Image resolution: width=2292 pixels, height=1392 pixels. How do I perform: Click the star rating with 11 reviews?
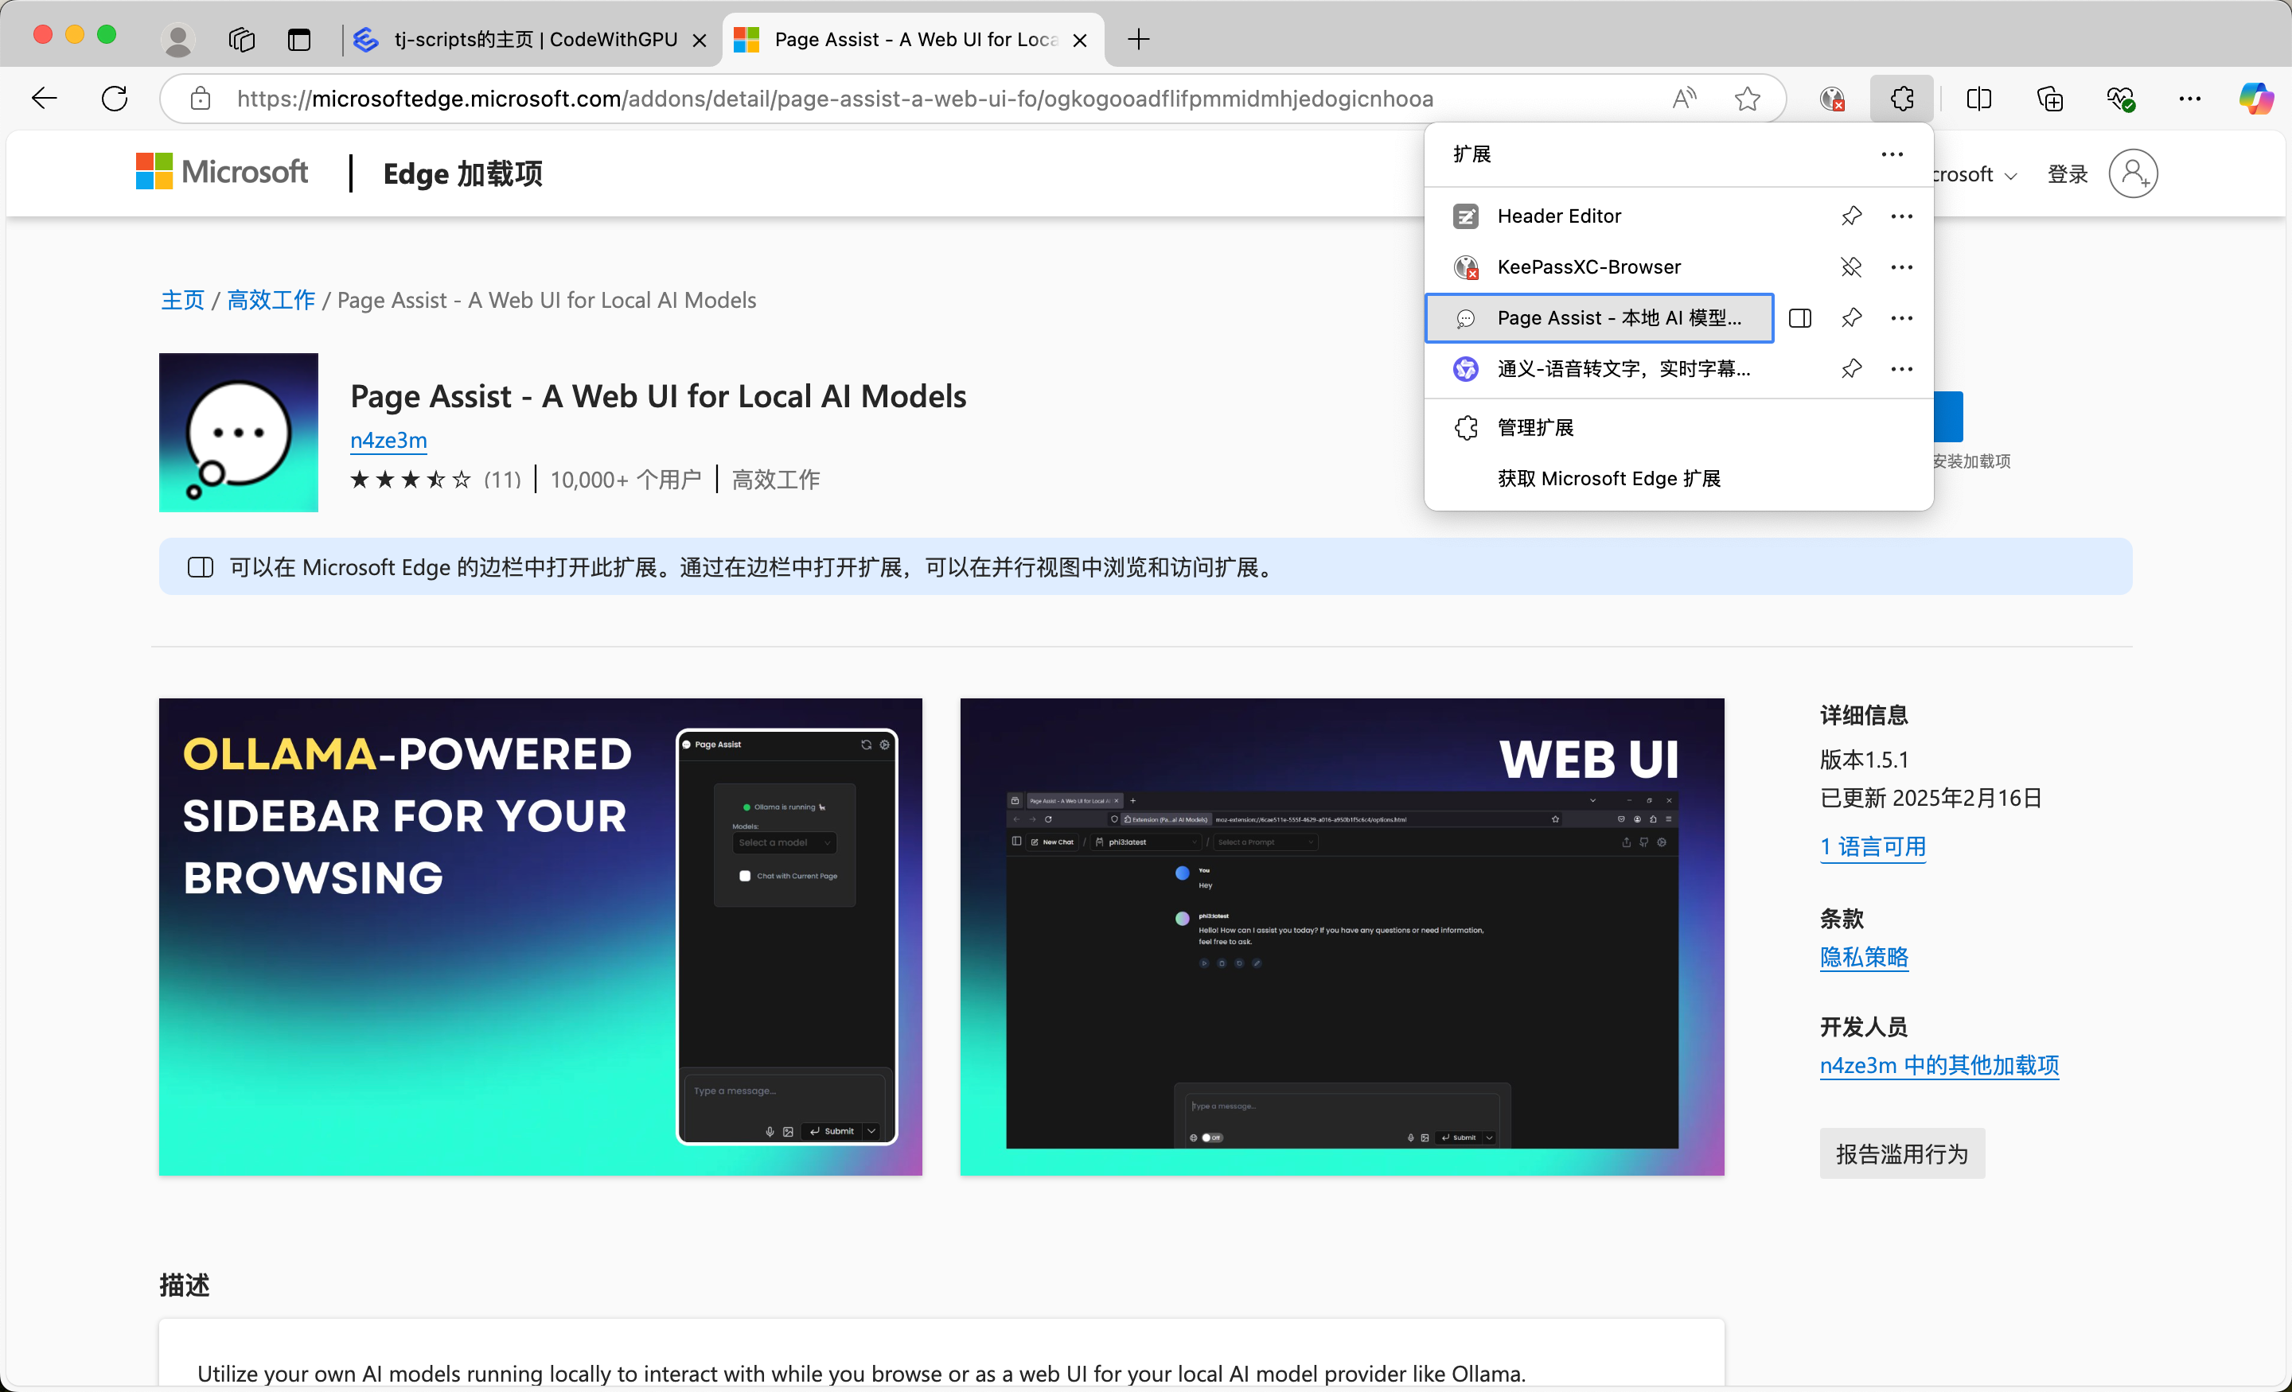tap(435, 480)
